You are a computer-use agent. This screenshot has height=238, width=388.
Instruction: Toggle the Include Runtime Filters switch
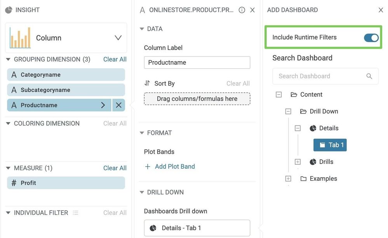pyautogui.click(x=371, y=38)
